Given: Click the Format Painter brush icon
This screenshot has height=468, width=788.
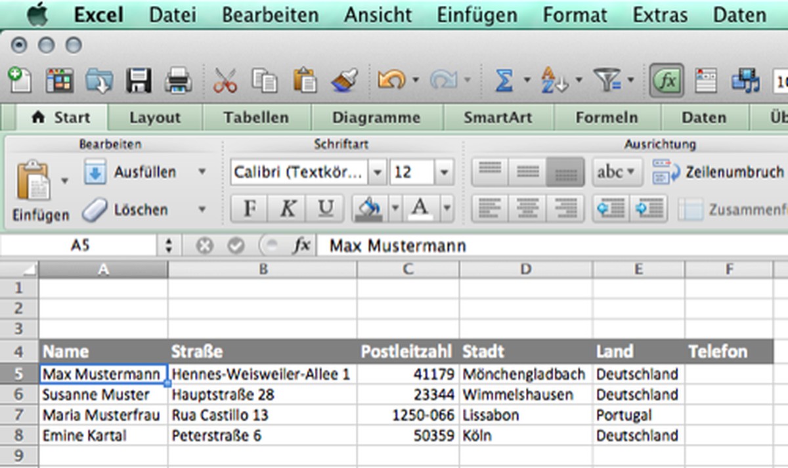Looking at the screenshot, I should pos(344,81).
